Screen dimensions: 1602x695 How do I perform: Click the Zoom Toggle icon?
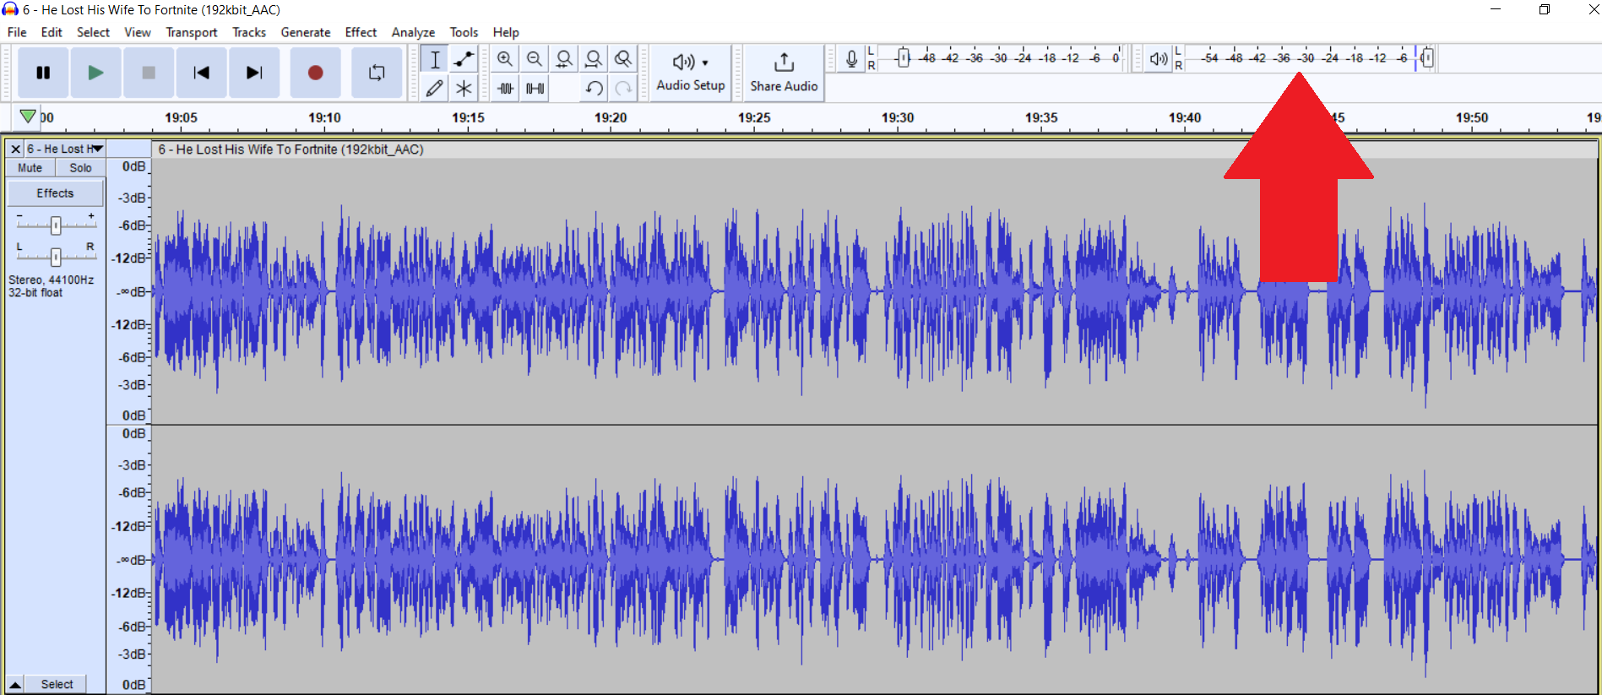[623, 59]
